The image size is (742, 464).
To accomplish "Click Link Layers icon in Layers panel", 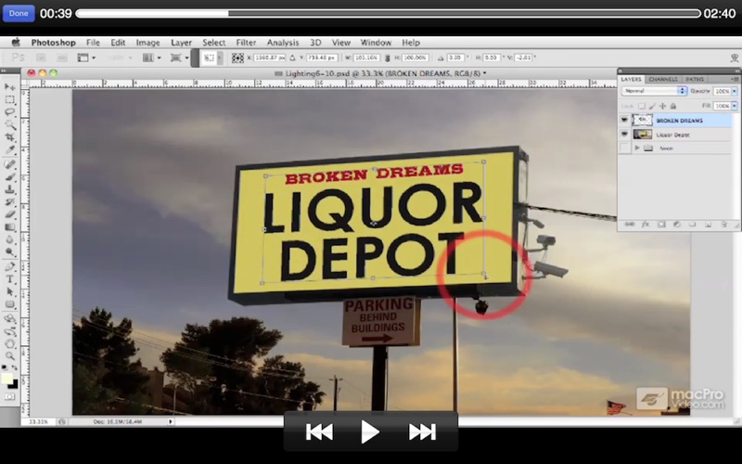I will pyautogui.click(x=630, y=225).
